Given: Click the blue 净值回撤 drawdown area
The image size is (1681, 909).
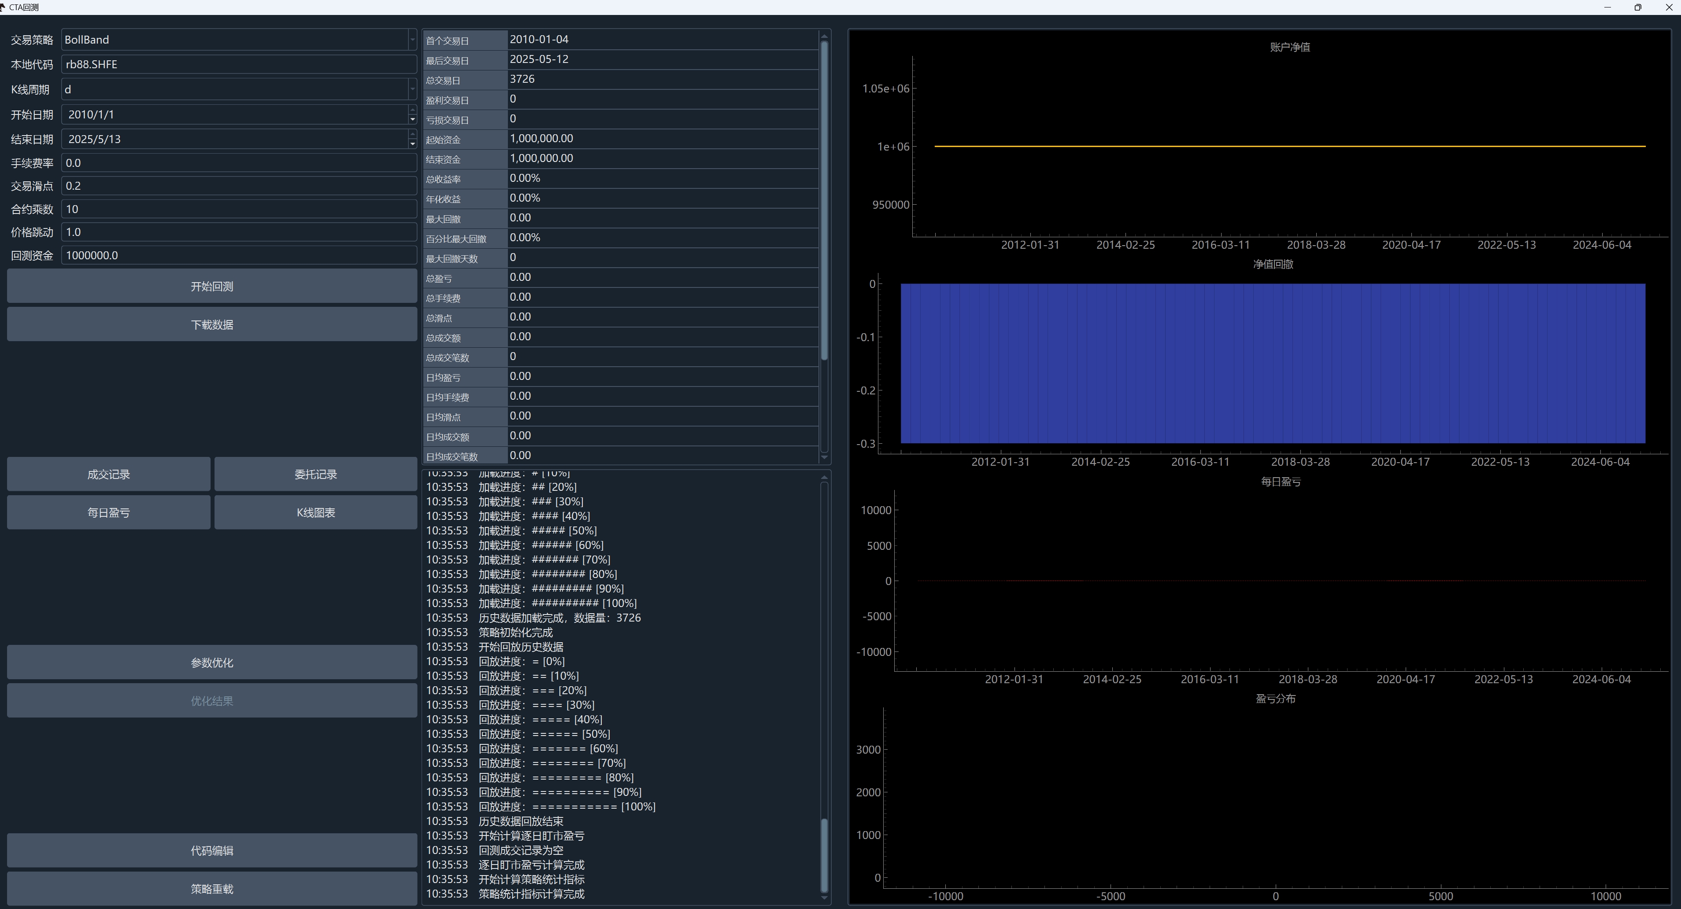Looking at the screenshot, I should click(1273, 364).
